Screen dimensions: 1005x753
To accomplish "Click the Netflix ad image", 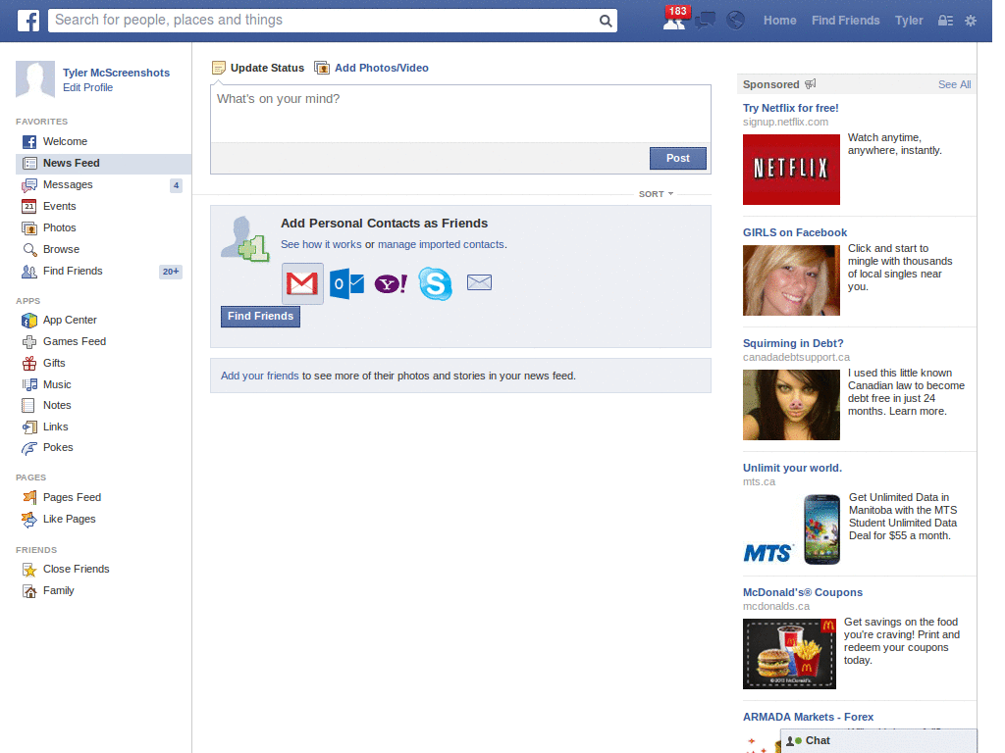I will pyautogui.click(x=791, y=170).
